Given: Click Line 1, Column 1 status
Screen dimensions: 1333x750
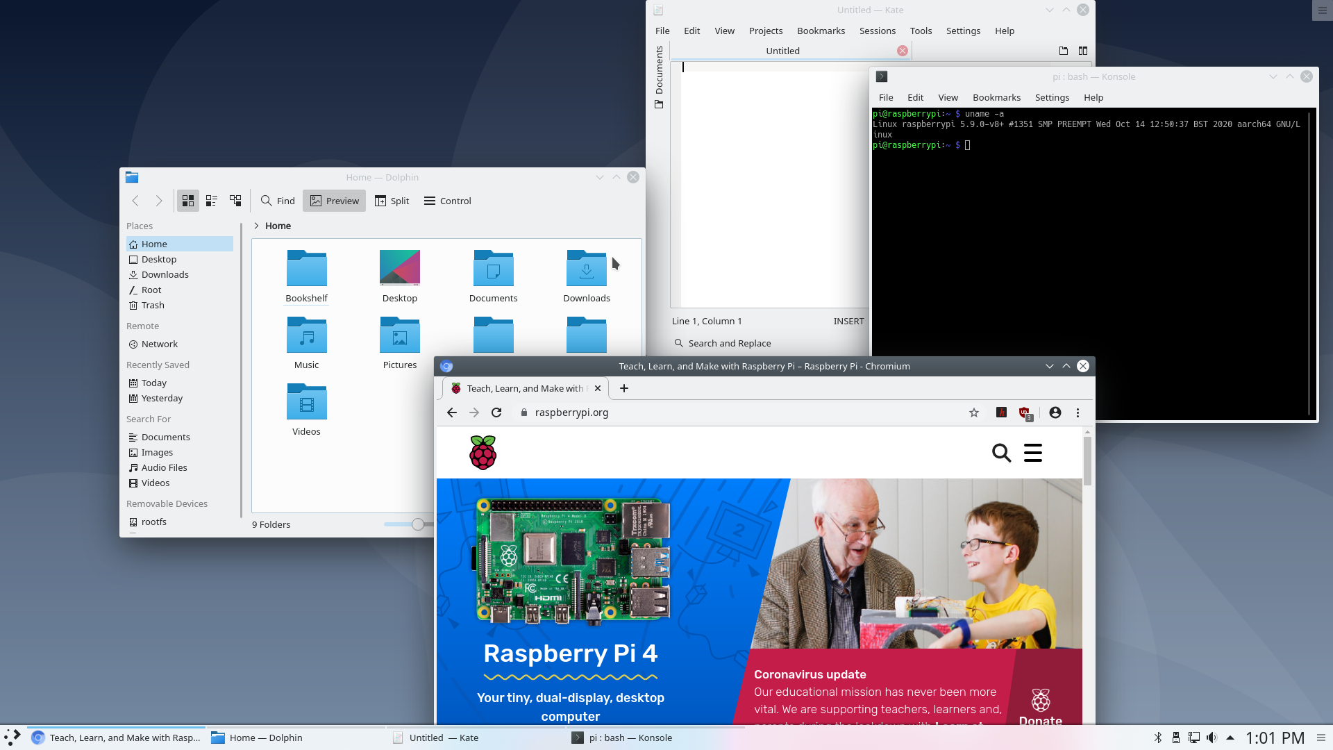Looking at the screenshot, I should [707, 321].
